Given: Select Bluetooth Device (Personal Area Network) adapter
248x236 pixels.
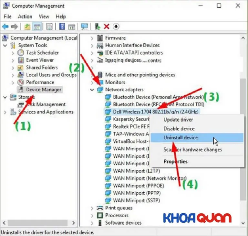Looking at the screenshot, I should pos(158,97).
